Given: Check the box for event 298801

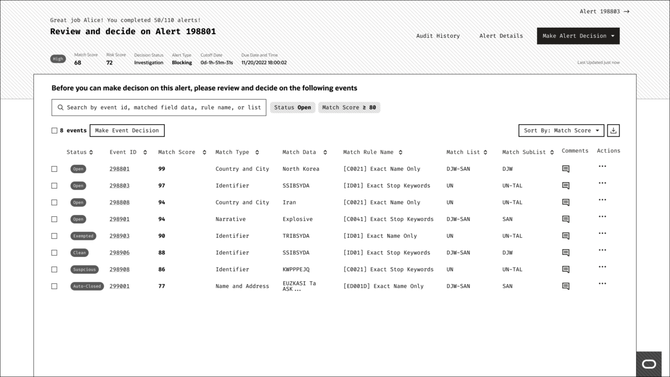Looking at the screenshot, I should (x=54, y=169).
